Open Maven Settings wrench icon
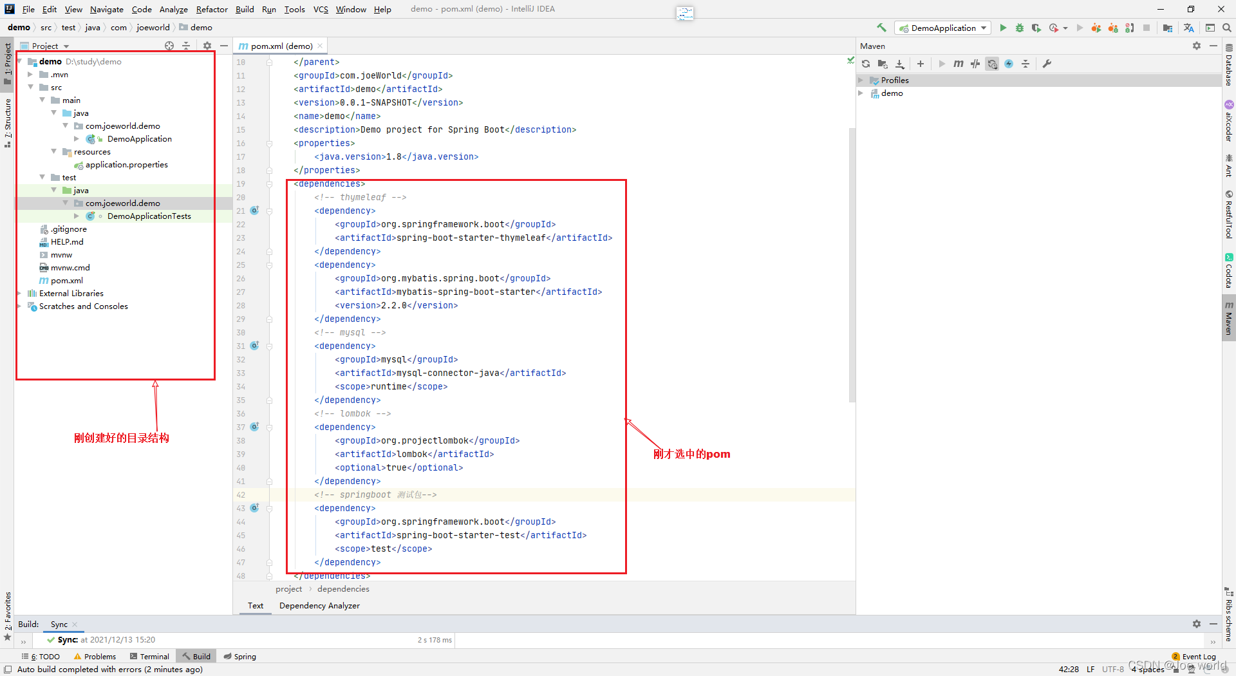 click(x=1047, y=64)
